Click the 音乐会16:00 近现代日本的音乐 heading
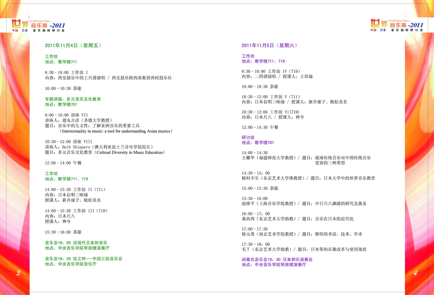434x295 pixels. click(76, 243)
